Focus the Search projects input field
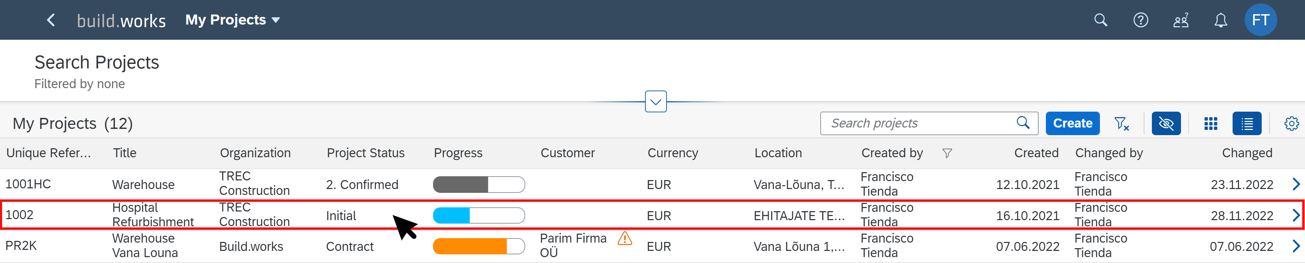The image size is (1305, 263). tap(922, 123)
